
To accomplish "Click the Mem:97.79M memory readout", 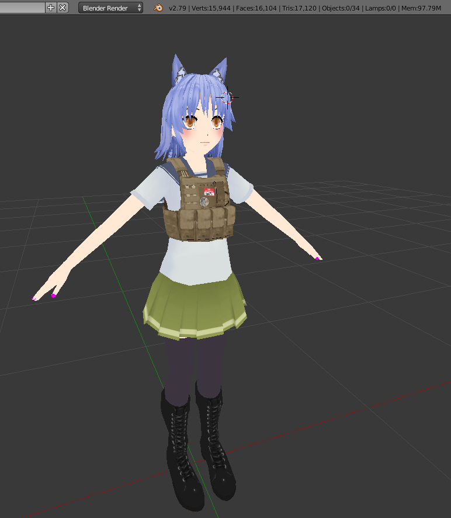I will click(x=421, y=8).
